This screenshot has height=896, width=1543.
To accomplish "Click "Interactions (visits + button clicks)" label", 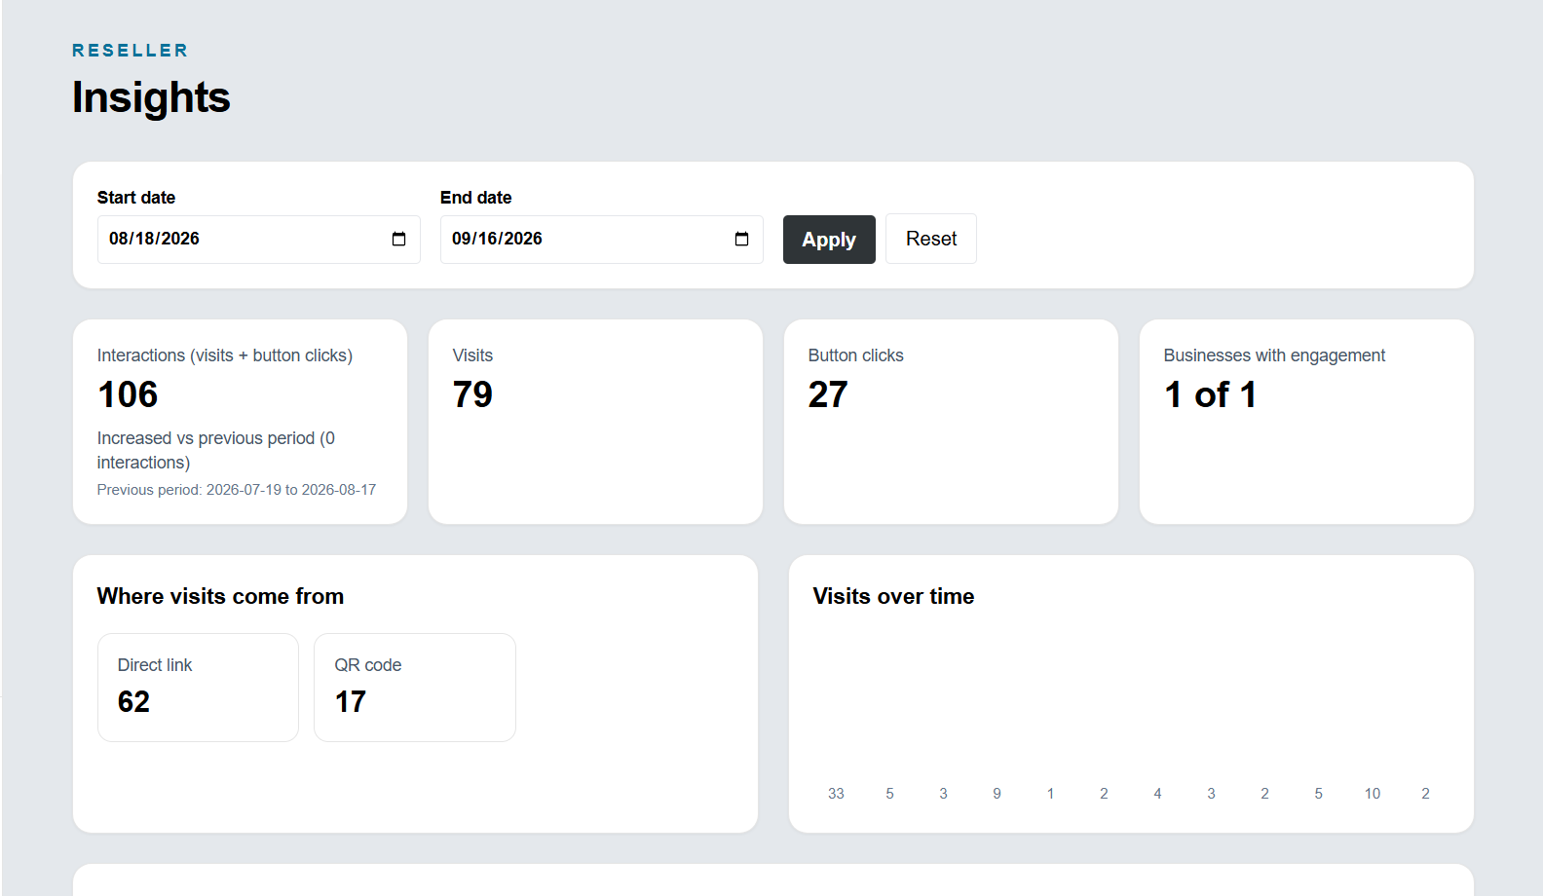I will click(x=225, y=355).
